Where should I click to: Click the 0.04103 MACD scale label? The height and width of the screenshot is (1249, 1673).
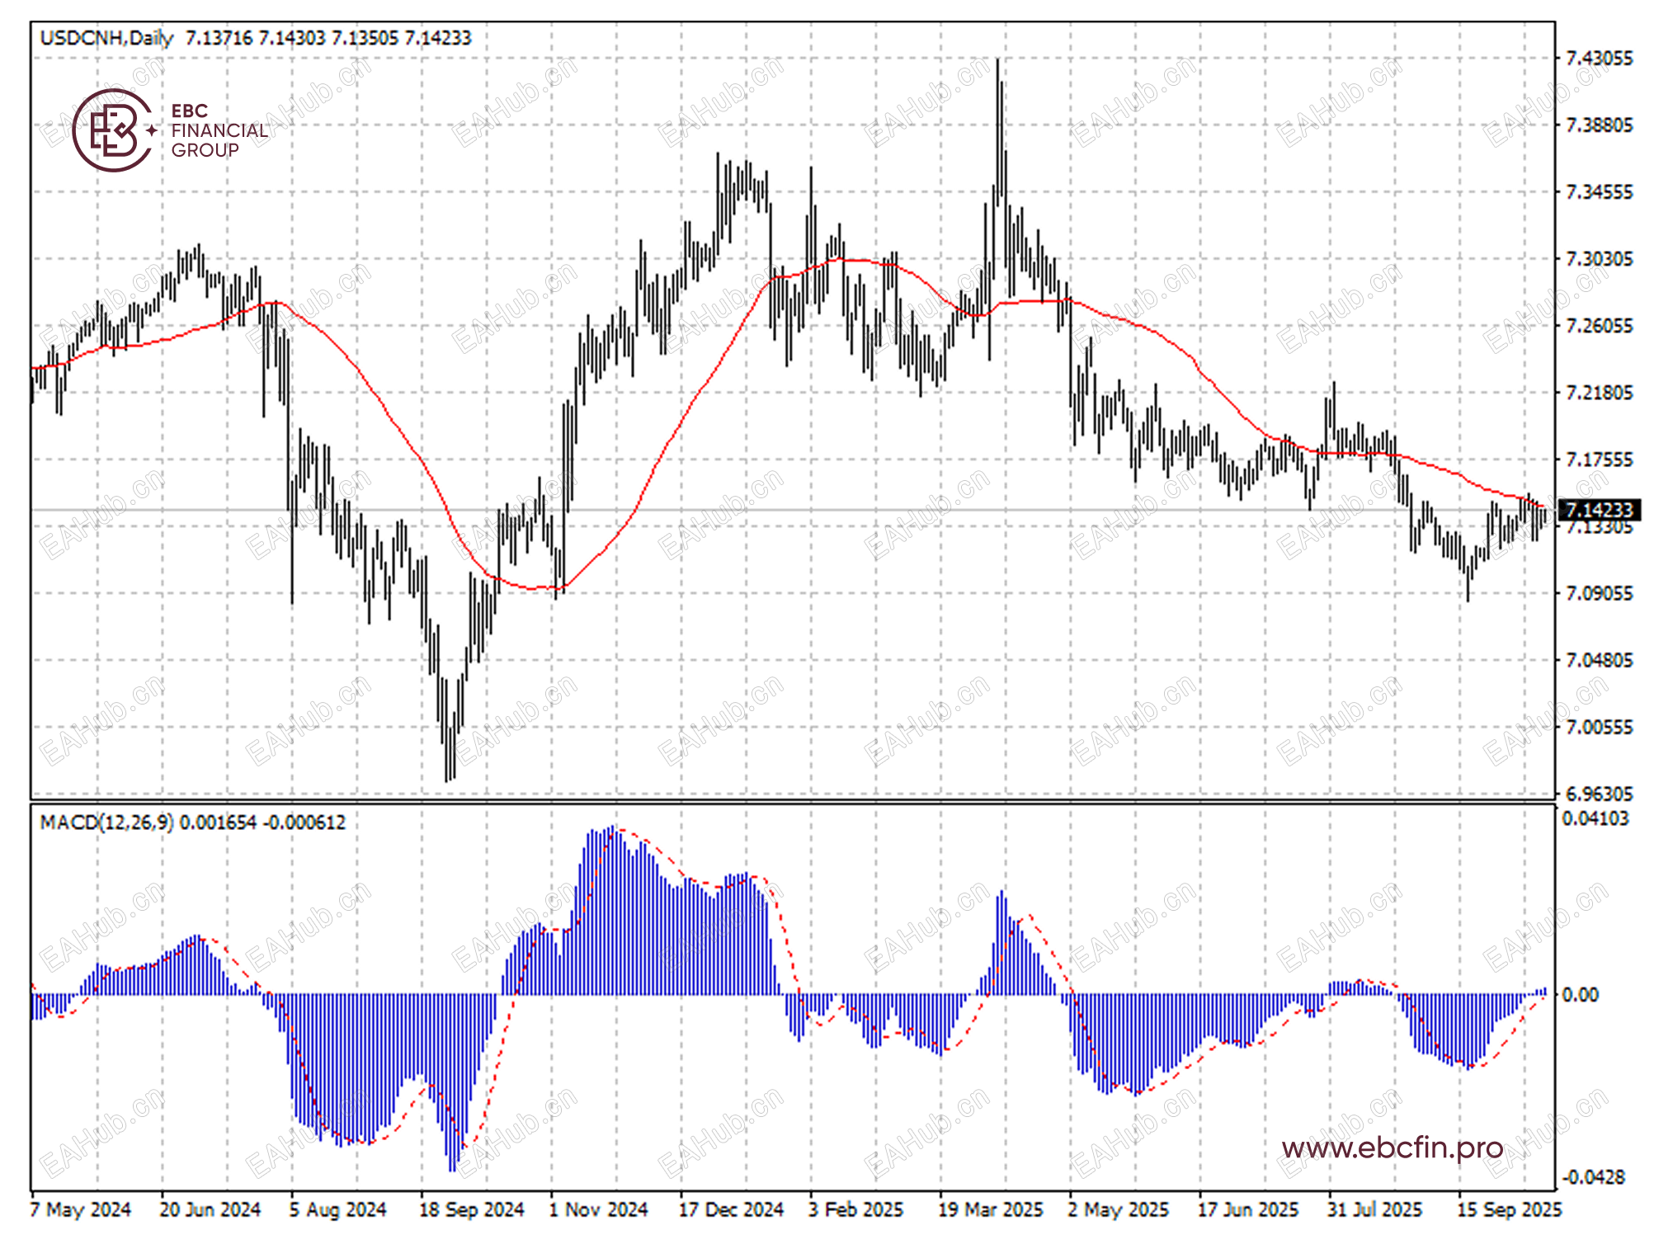(1595, 818)
